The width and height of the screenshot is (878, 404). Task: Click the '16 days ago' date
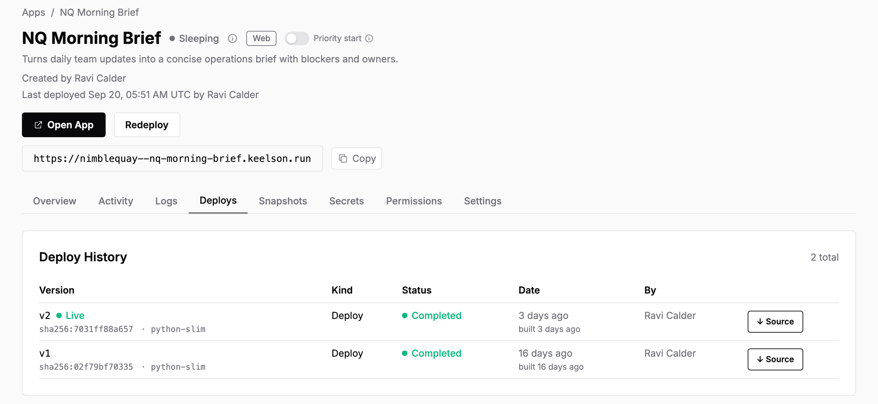[x=545, y=353]
